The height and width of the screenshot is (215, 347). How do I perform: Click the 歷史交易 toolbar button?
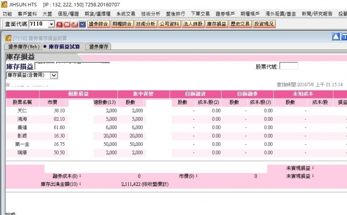(x=240, y=24)
